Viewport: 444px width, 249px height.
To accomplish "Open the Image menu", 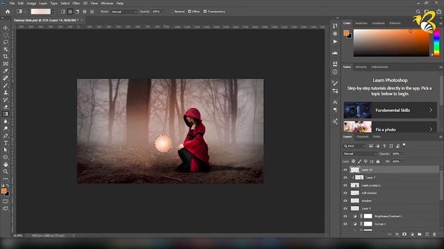I will [31, 3].
